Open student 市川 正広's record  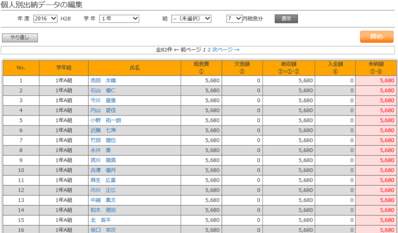coord(103,190)
